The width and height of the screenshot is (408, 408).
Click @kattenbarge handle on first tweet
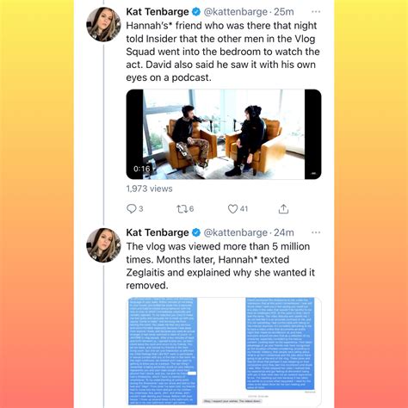[x=235, y=12]
